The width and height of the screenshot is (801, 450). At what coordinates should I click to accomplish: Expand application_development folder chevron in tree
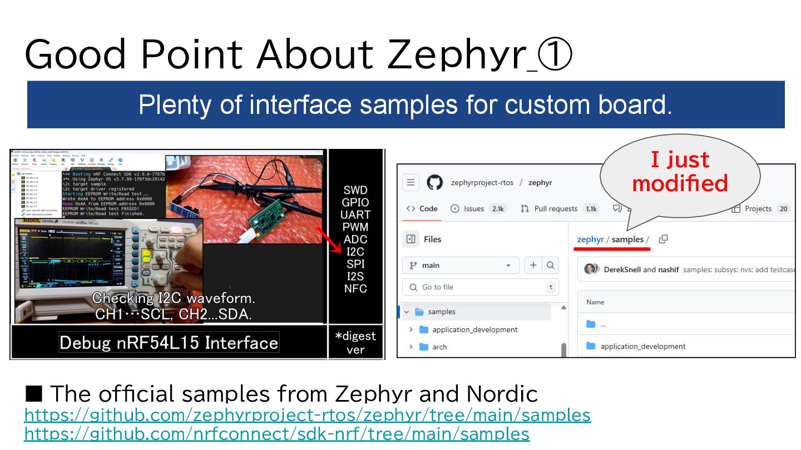(411, 329)
